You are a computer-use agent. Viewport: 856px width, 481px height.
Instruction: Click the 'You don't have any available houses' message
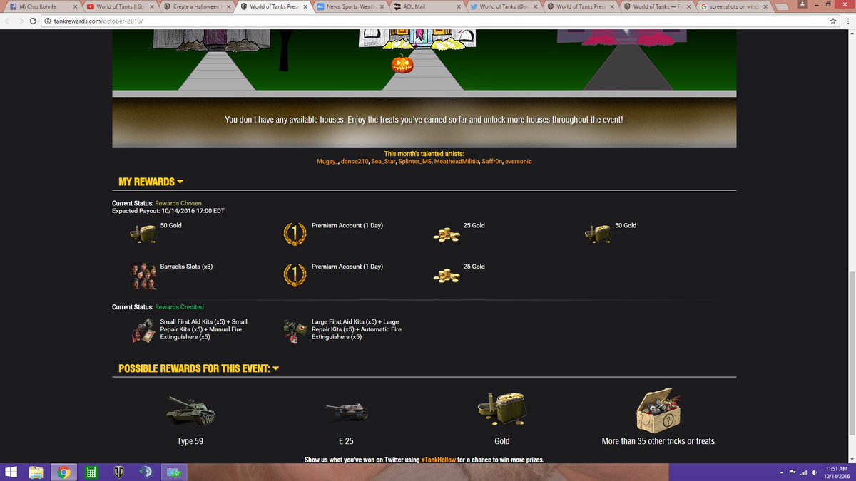pyautogui.click(x=424, y=119)
